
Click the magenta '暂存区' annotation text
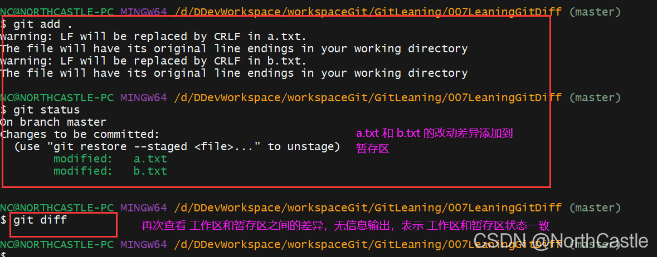coord(372,148)
